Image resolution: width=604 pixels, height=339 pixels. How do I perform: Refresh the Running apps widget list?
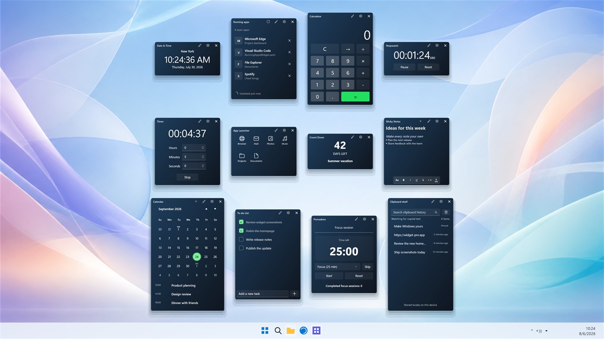point(268,22)
